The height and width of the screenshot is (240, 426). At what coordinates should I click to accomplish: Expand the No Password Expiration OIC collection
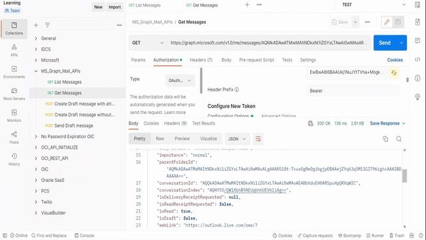pos(36,137)
